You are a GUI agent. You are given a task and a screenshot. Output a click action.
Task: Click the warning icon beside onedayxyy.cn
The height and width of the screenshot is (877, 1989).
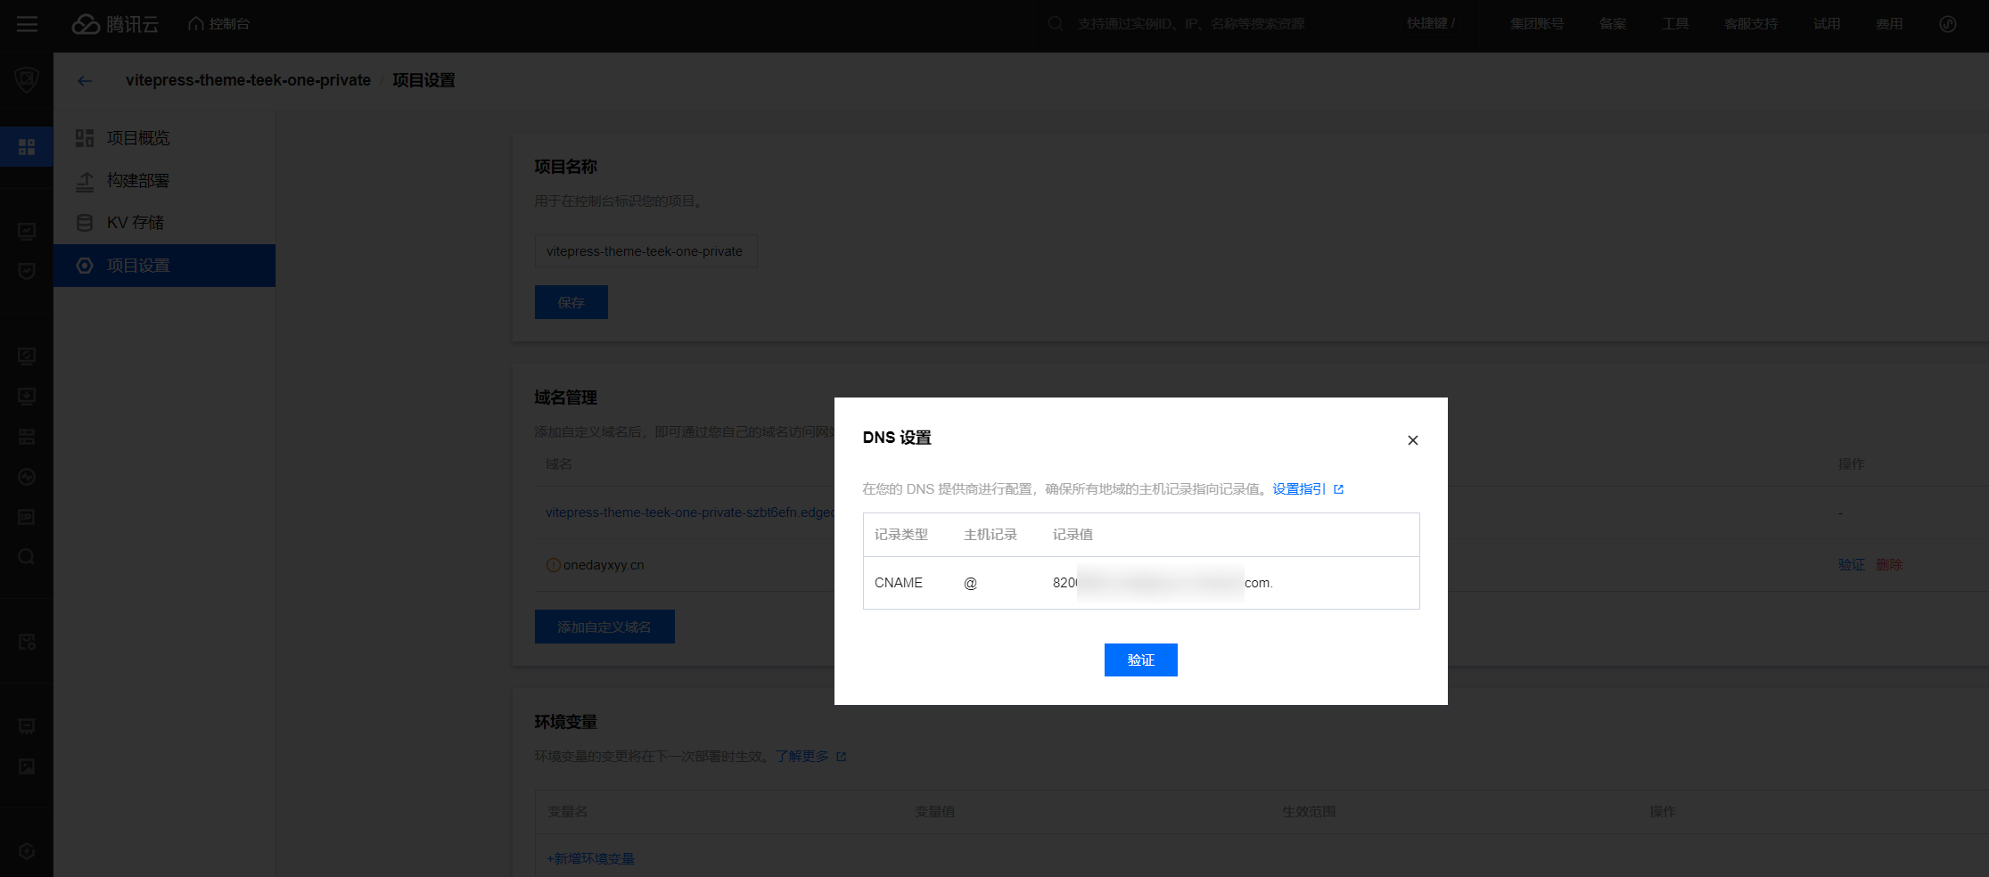553,565
